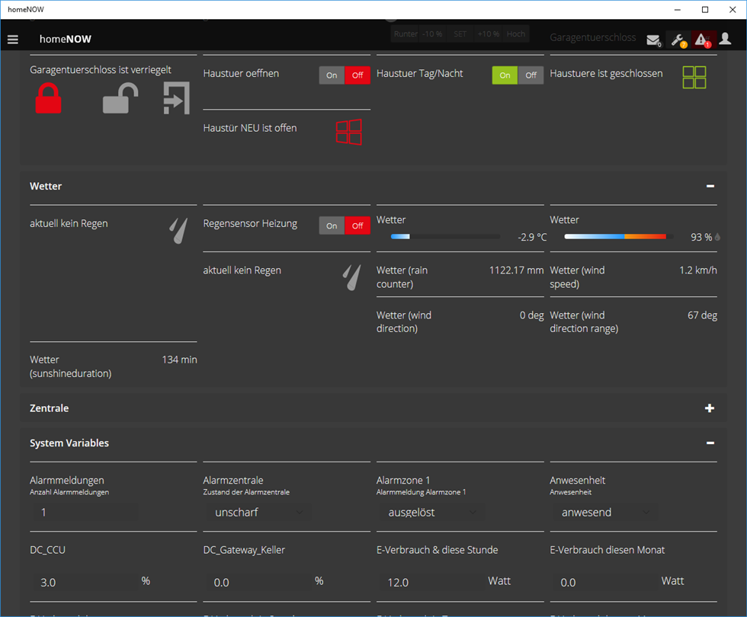Open the service messages wrench icon
747x617 pixels.
click(x=678, y=40)
